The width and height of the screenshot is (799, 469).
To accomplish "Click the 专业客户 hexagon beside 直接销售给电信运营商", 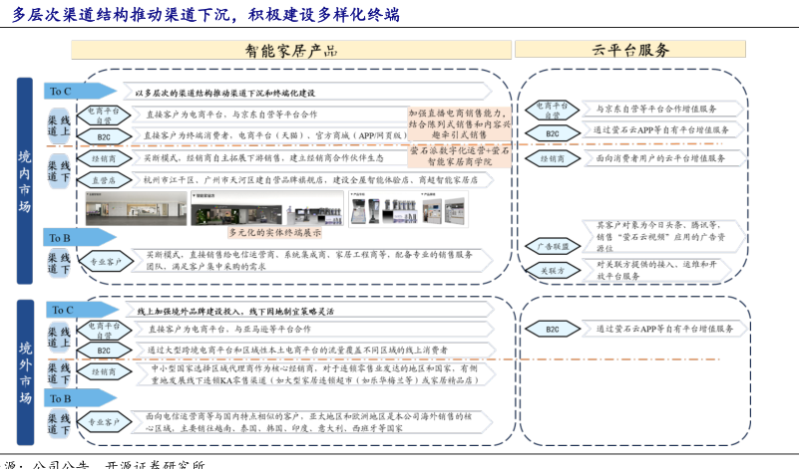I will tap(105, 262).
